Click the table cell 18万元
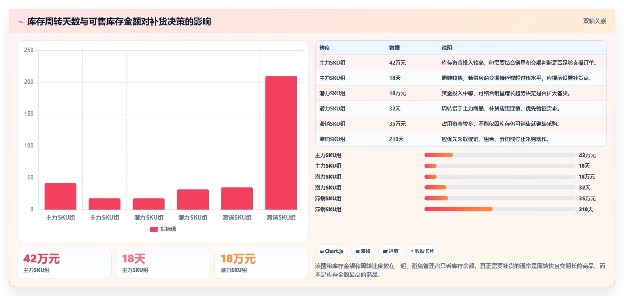The height and width of the screenshot is (296, 624). pyautogui.click(x=397, y=93)
